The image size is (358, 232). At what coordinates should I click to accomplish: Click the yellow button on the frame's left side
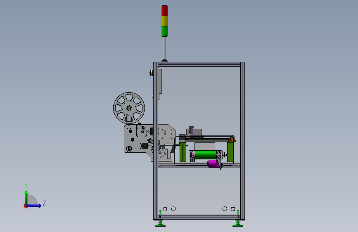coord(151,73)
